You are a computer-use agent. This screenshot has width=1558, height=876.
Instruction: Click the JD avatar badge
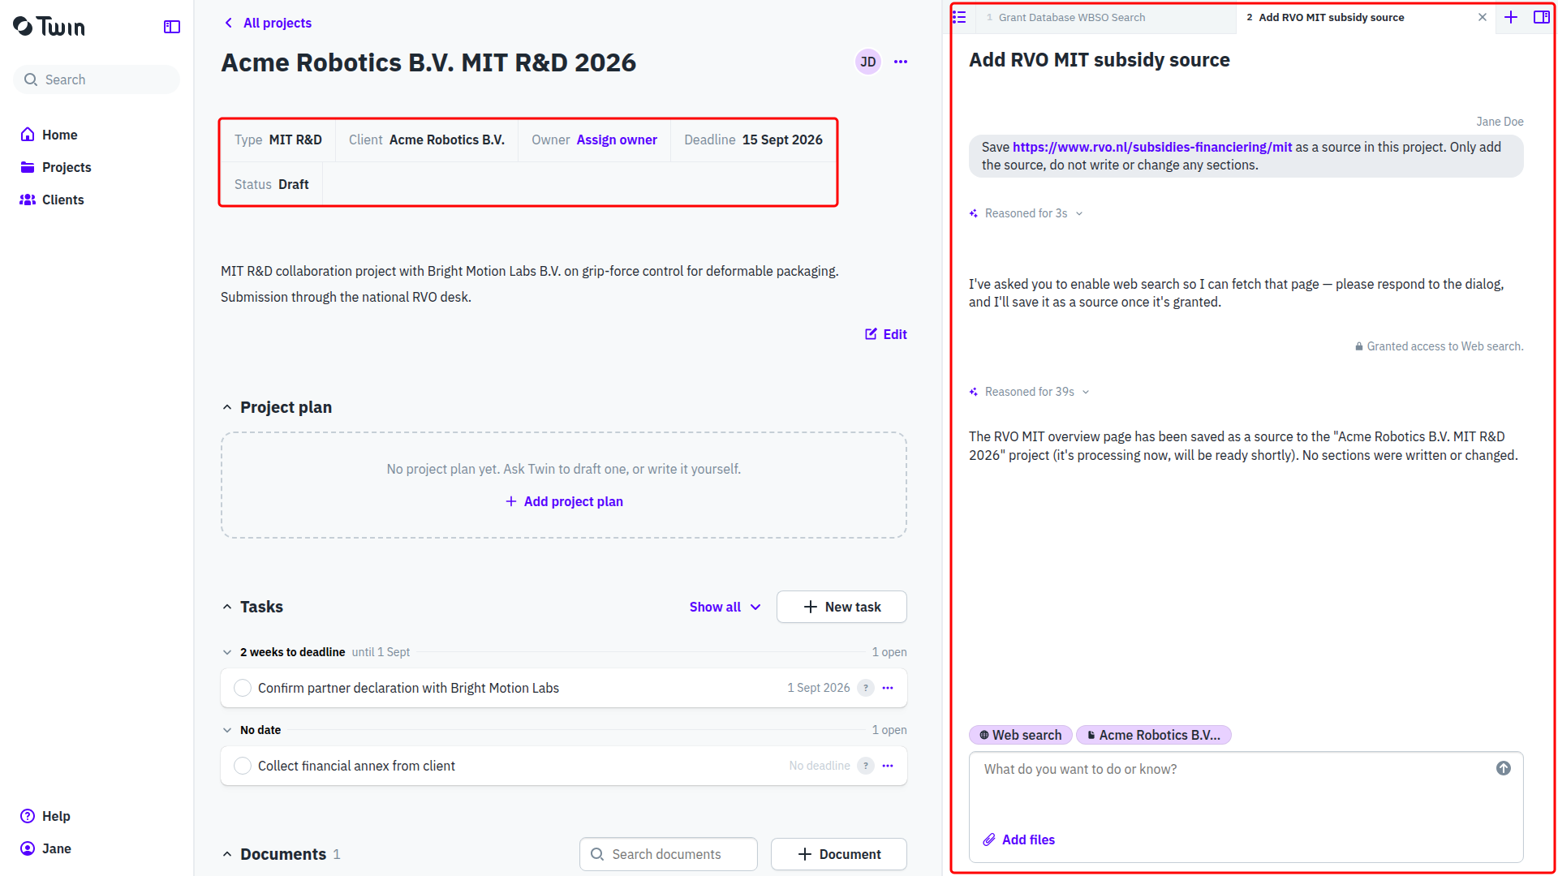click(x=868, y=62)
